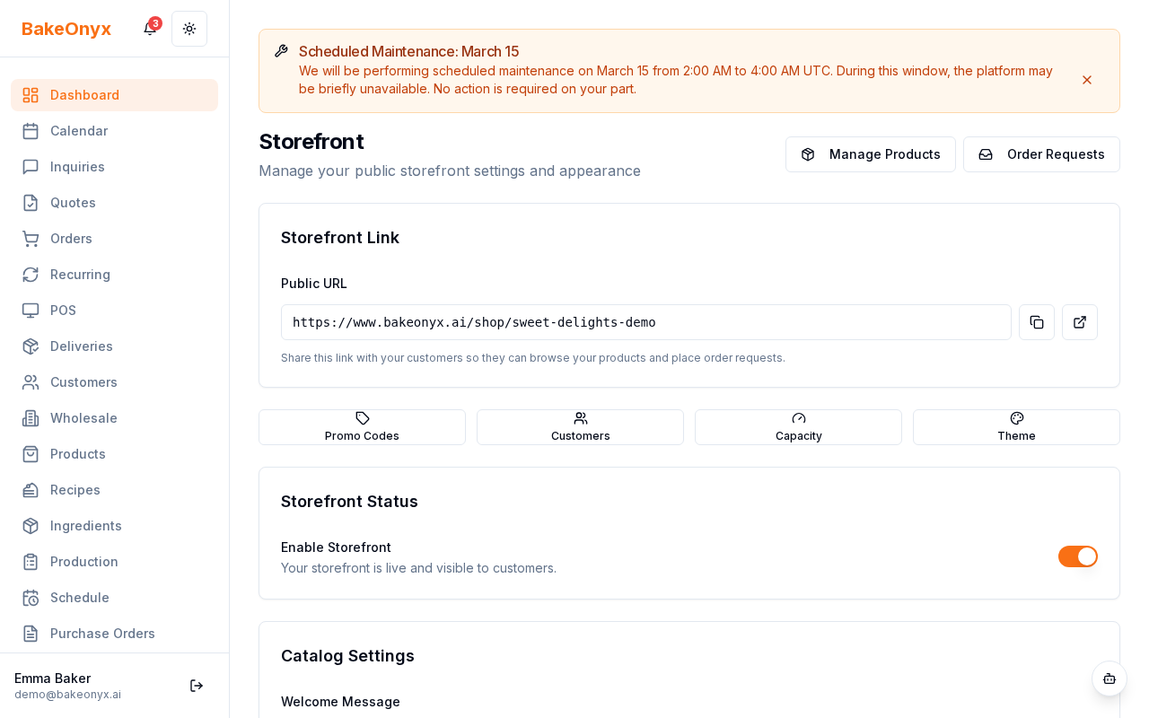Open the notifications bell icon
1149x718 pixels.
pyautogui.click(x=149, y=29)
